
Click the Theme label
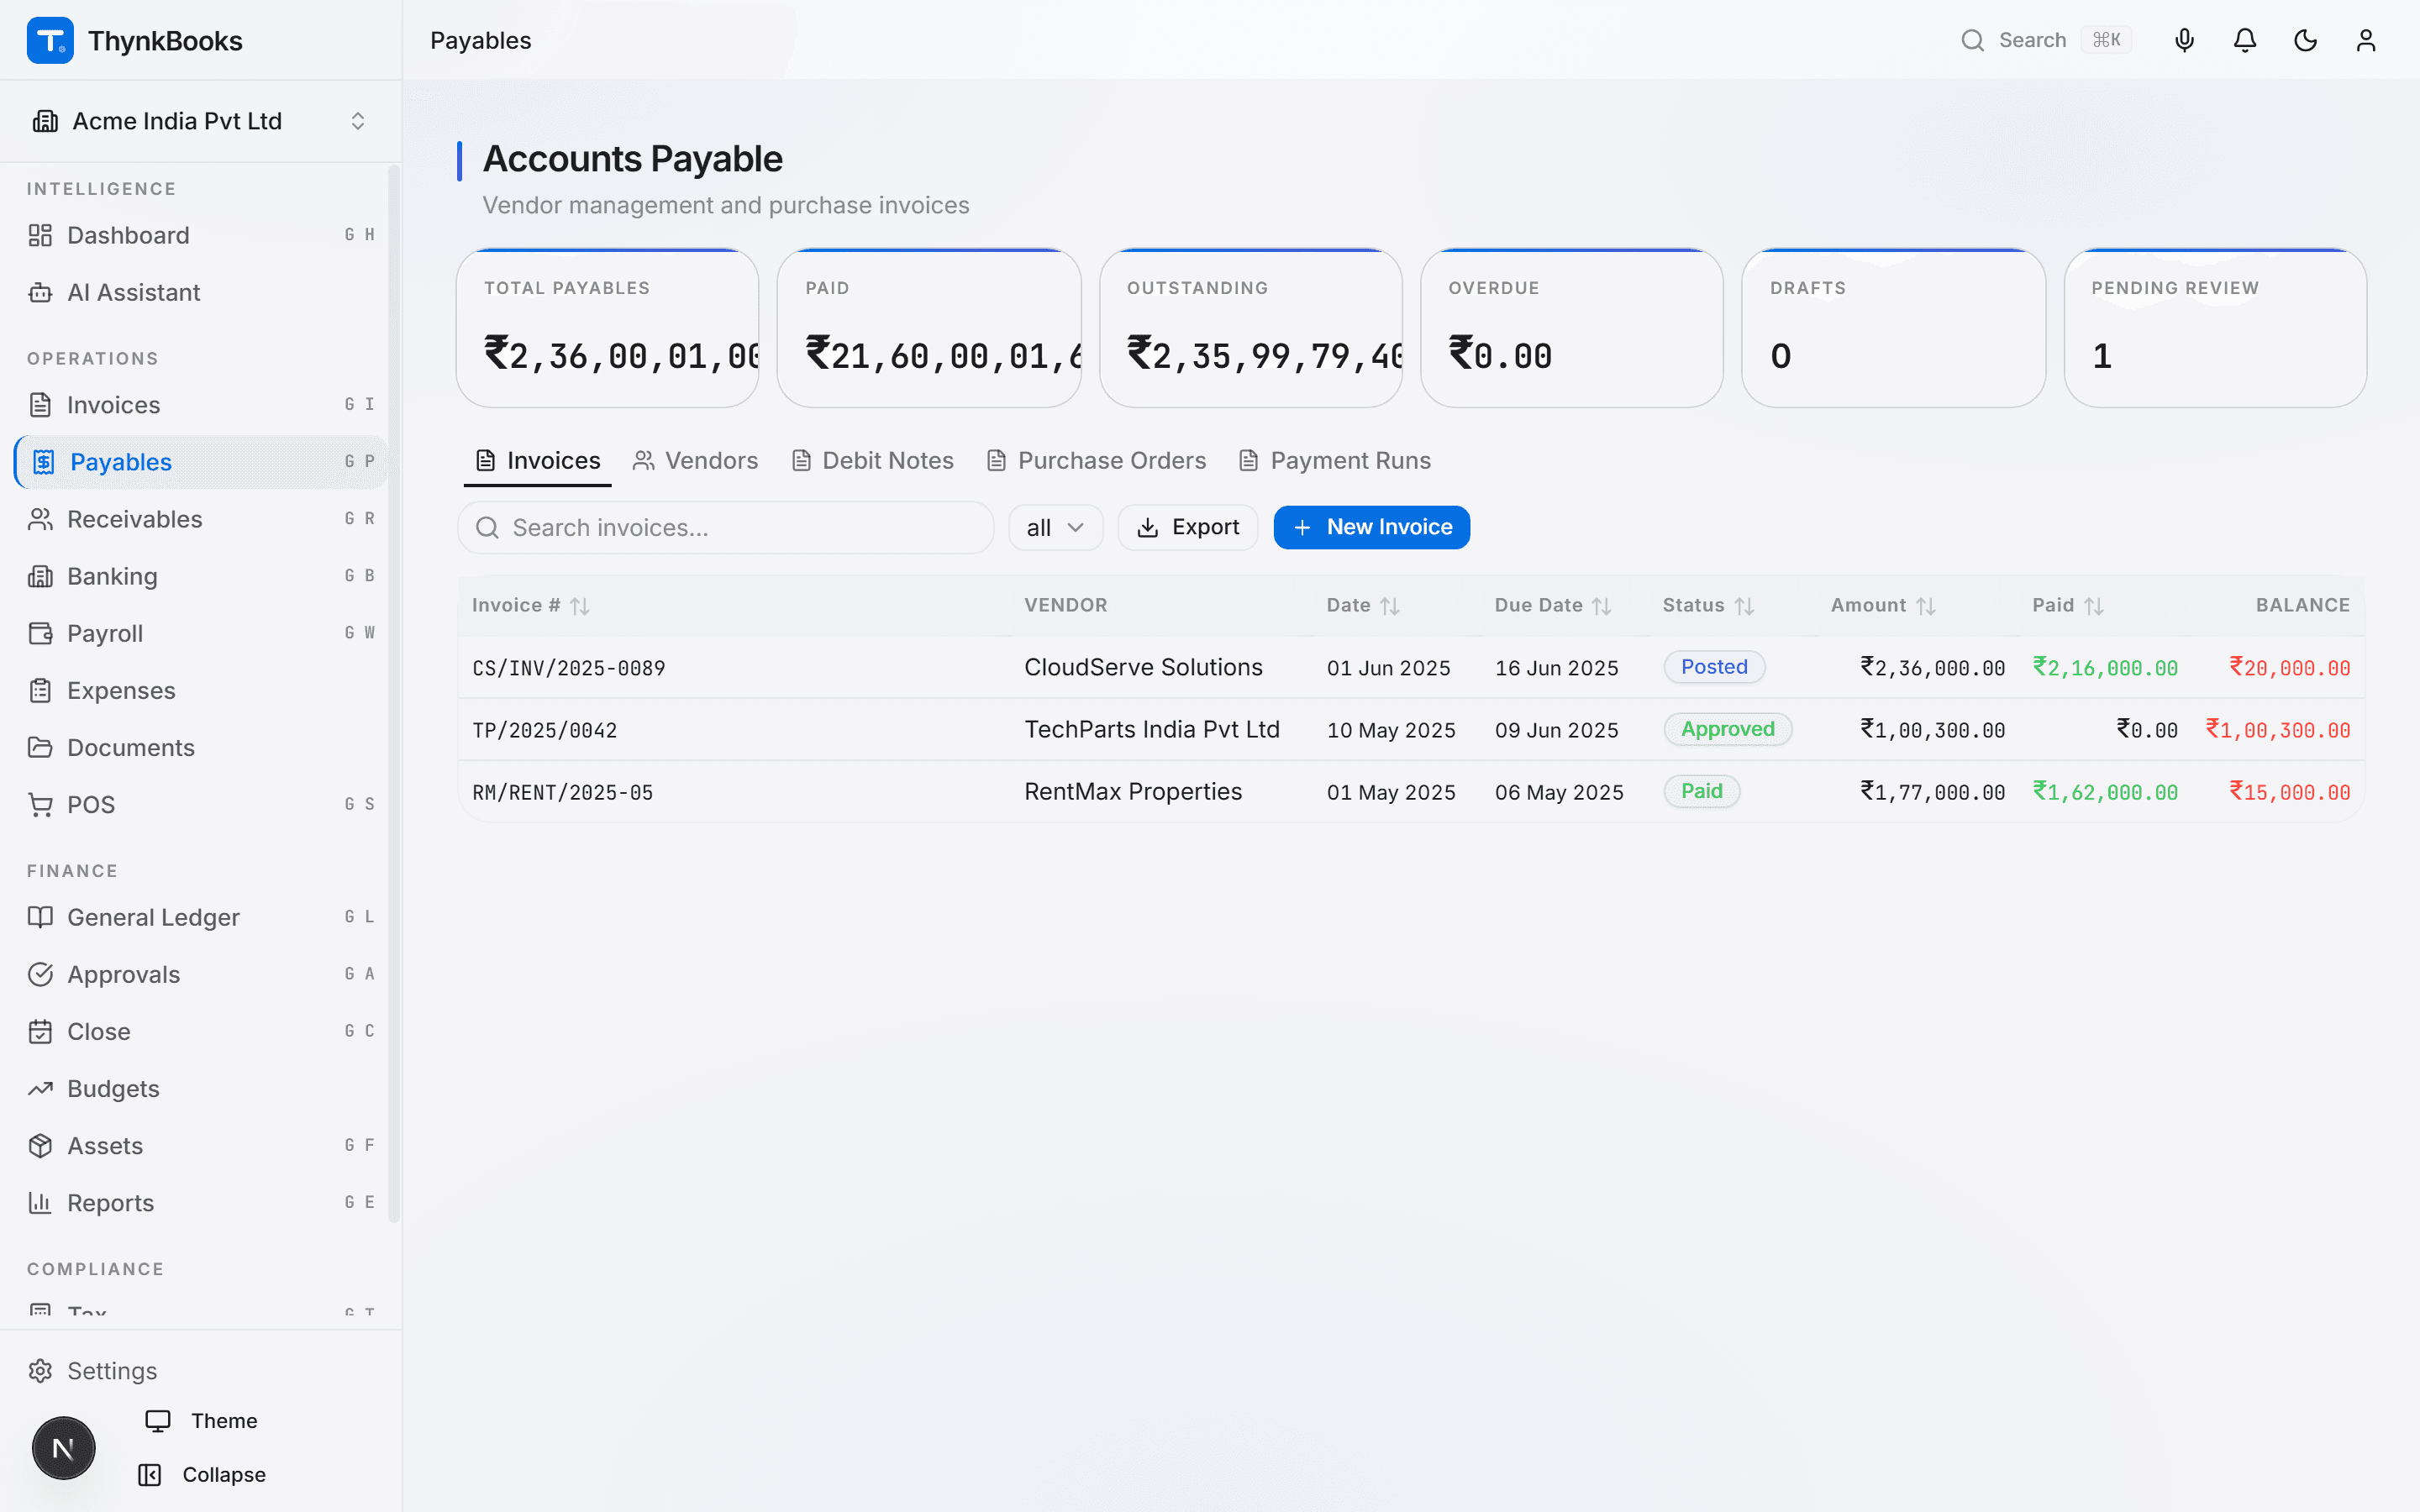[224, 1420]
